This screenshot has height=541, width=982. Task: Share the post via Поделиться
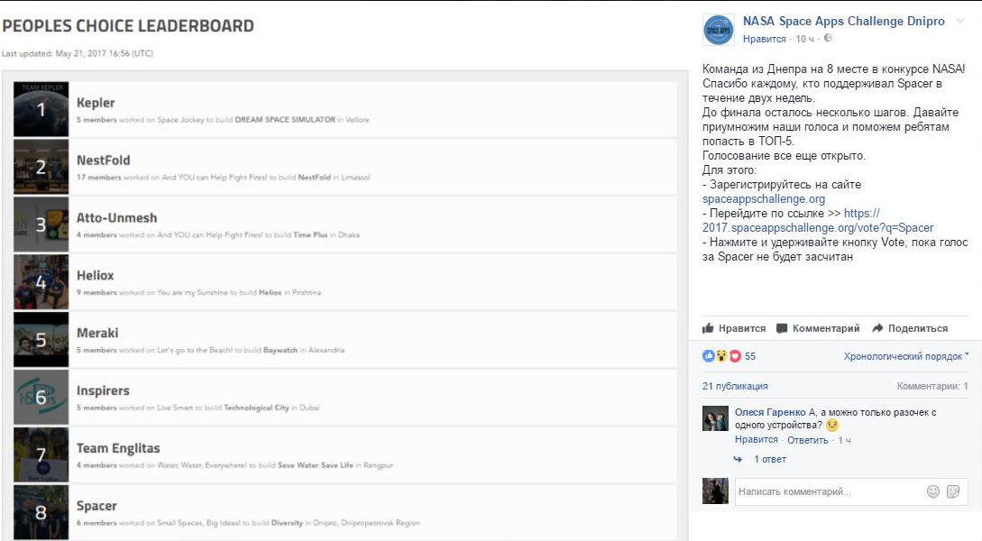(910, 328)
